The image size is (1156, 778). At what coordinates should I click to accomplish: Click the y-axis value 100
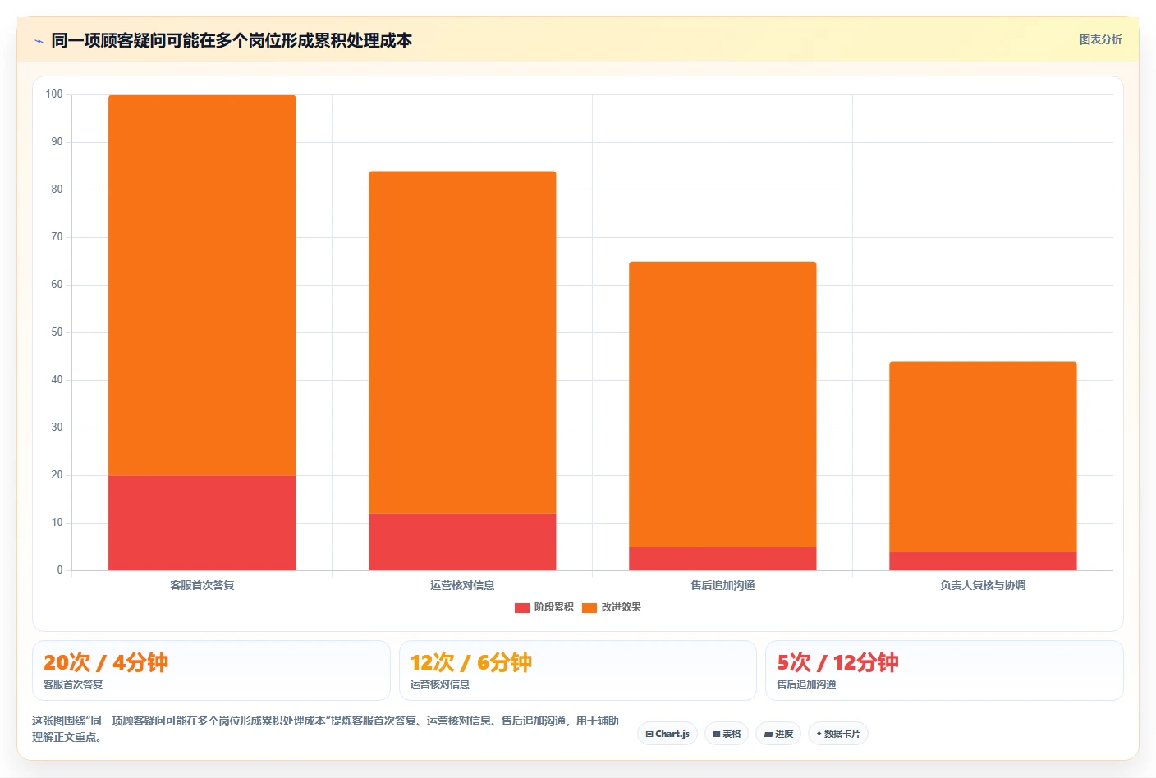pos(54,94)
